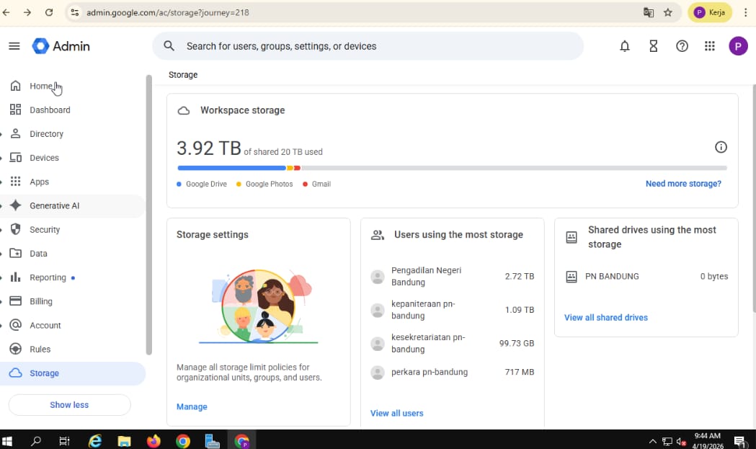Open Firefox from the Windows taskbar
Image resolution: width=756 pixels, height=449 pixels.
(154, 441)
